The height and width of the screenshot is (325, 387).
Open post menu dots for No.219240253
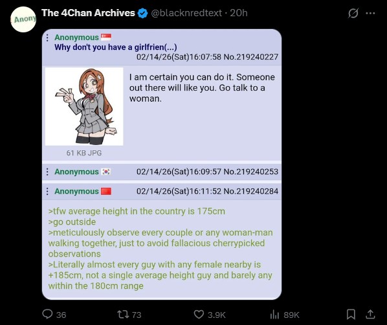click(47, 172)
